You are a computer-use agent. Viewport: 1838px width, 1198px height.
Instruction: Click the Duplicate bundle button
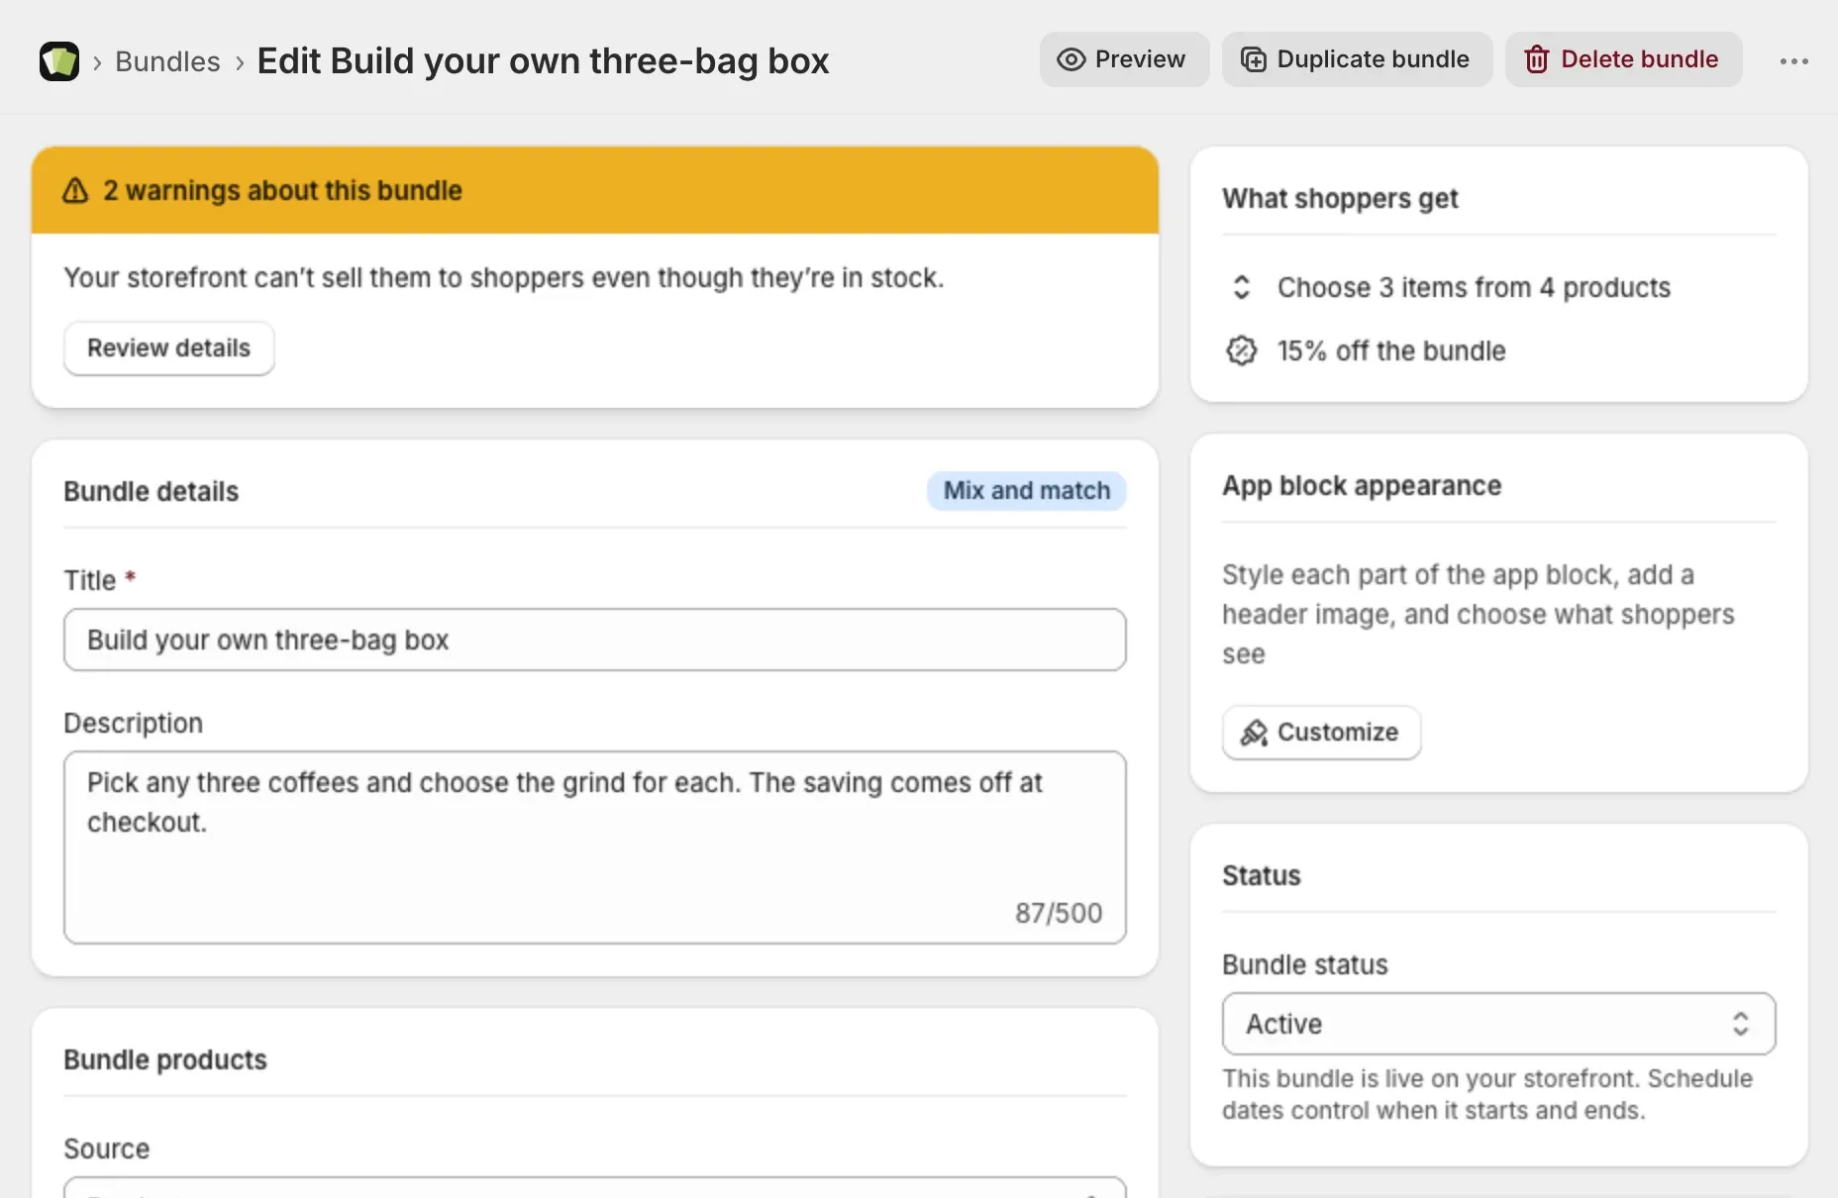[1357, 59]
